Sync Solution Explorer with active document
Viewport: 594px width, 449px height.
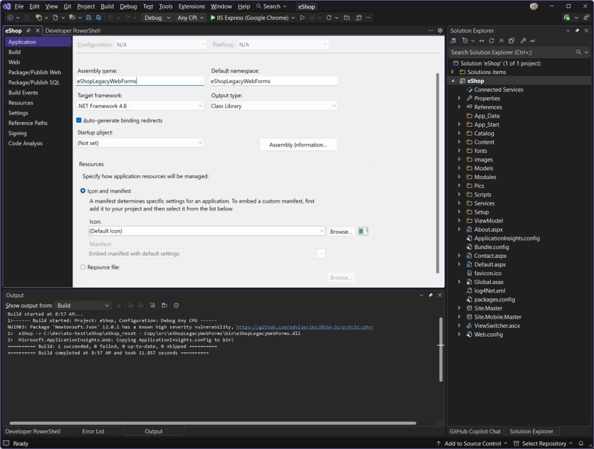coord(481,41)
